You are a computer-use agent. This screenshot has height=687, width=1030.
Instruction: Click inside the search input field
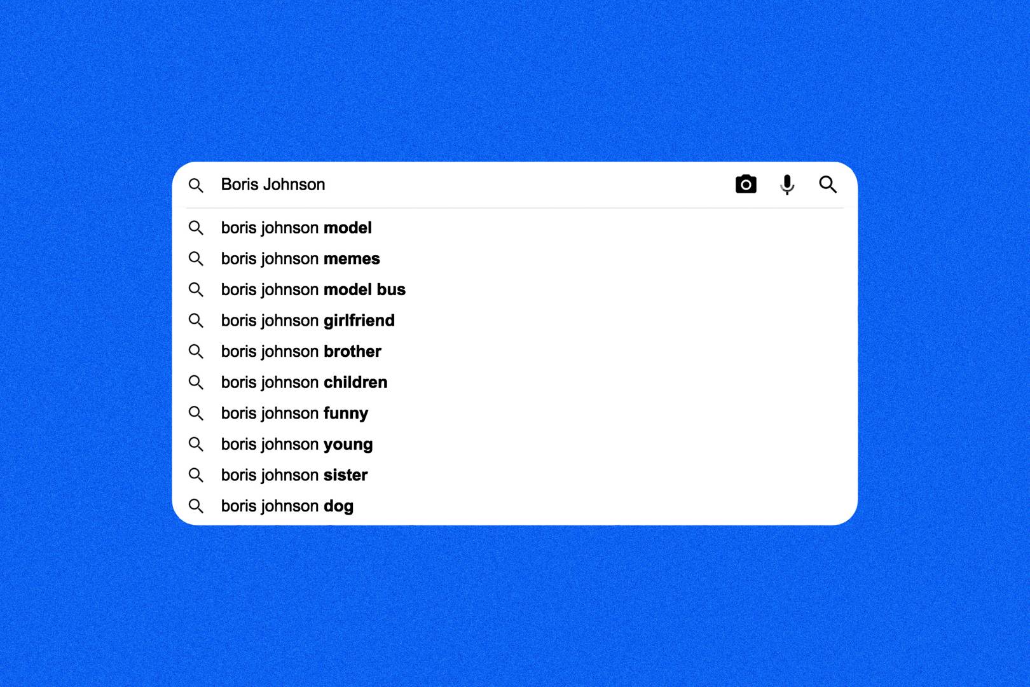pyautogui.click(x=445, y=184)
